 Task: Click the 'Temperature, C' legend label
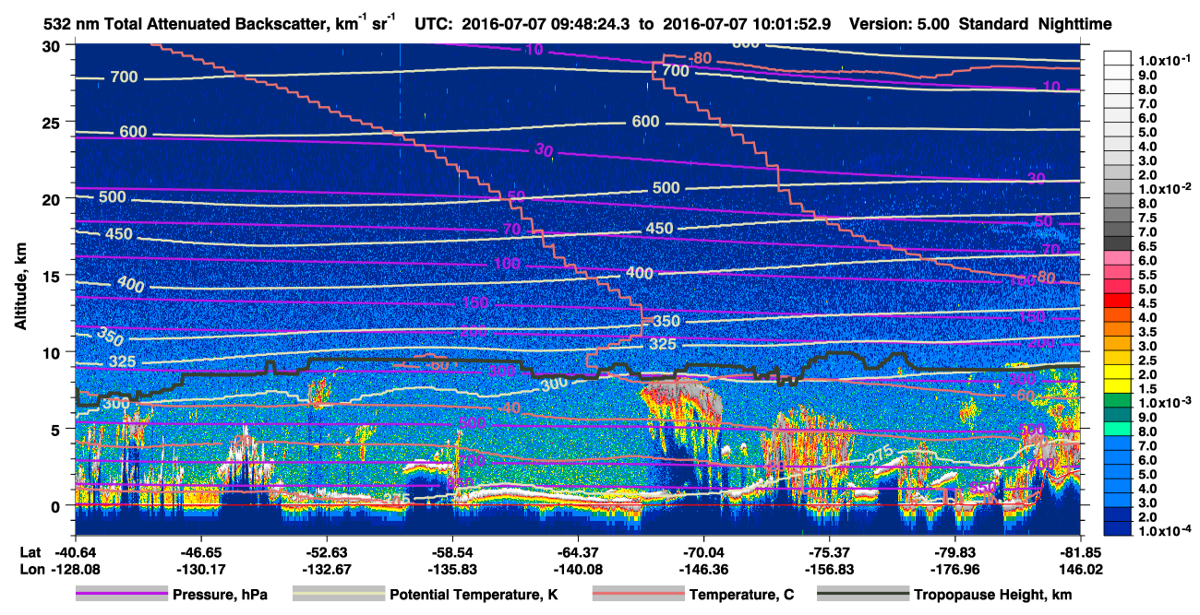click(x=741, y=595)
